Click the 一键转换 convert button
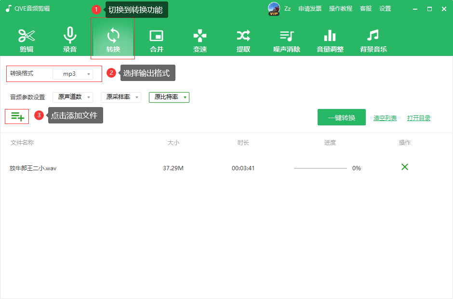 pyautogui.click(x=341, y=117)
